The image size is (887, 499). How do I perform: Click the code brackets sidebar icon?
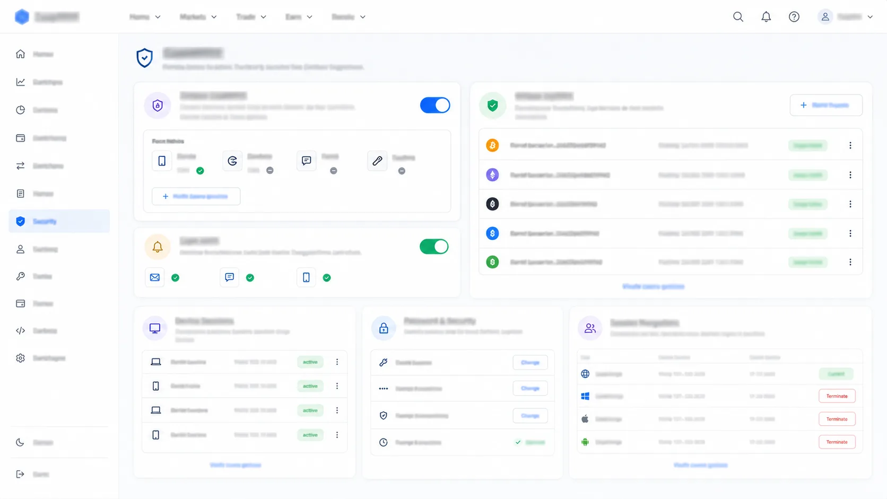coord(20,331)
